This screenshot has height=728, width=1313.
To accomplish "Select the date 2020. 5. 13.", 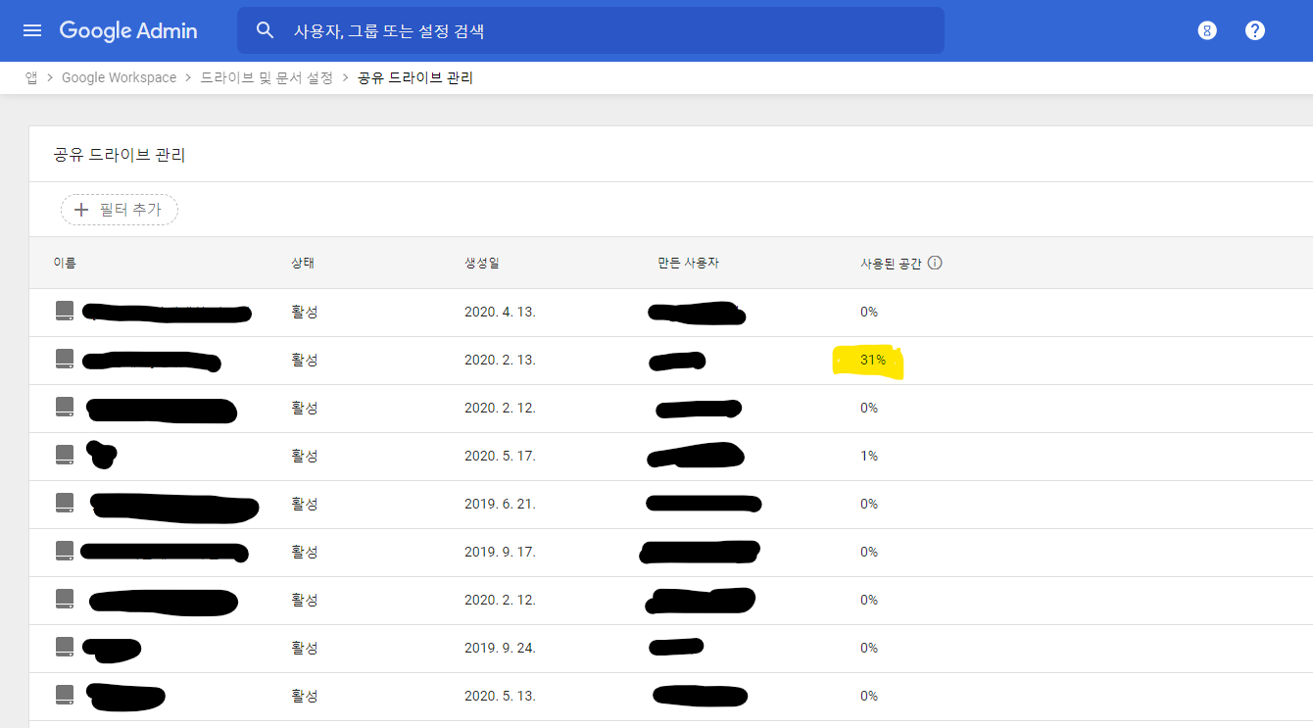I will coord(500,696).
